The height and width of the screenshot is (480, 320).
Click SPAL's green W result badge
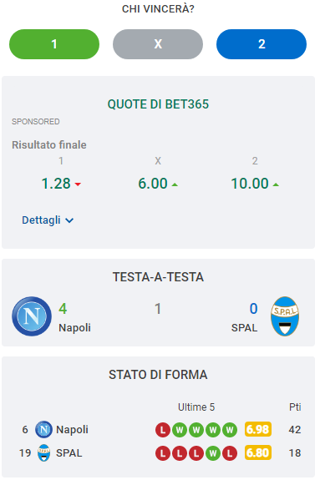click(x=213, y=453)
